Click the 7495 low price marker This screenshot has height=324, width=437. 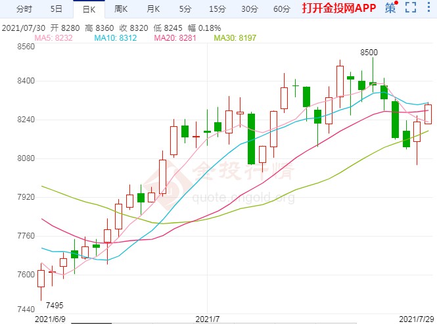click(55, 304)
